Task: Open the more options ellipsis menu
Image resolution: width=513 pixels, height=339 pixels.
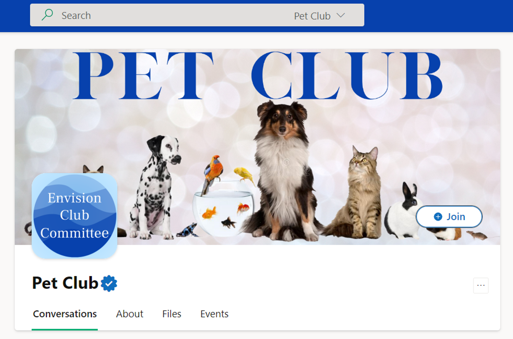Action: 481,285
